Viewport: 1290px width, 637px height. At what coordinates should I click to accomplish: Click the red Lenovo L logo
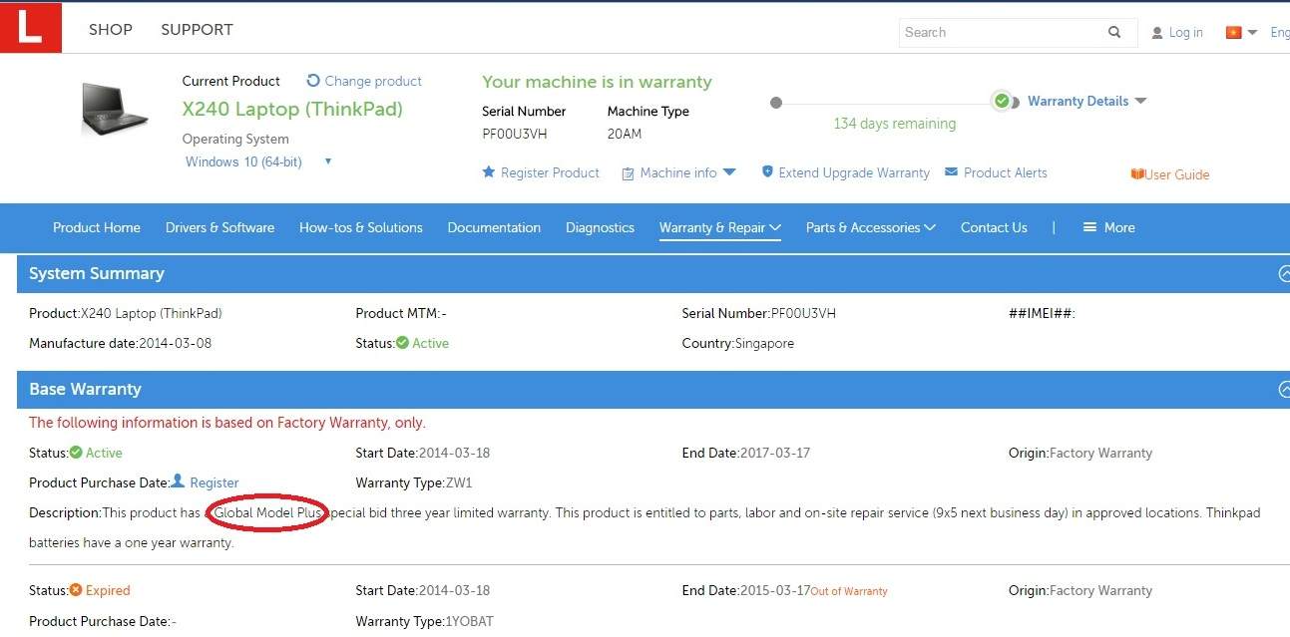31,28
